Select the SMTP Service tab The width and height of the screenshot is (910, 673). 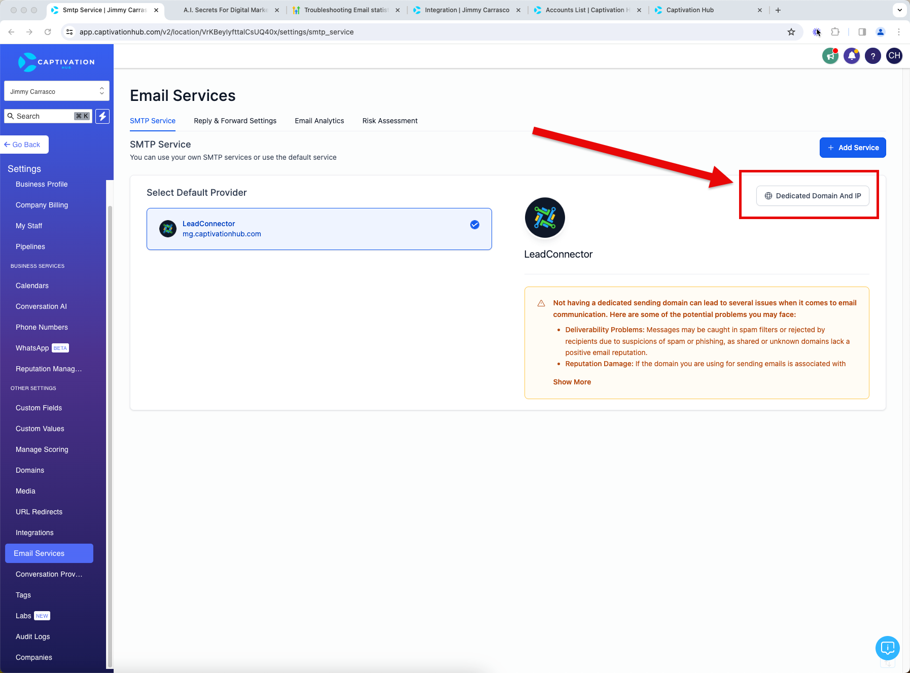click(x=153, y=121)
